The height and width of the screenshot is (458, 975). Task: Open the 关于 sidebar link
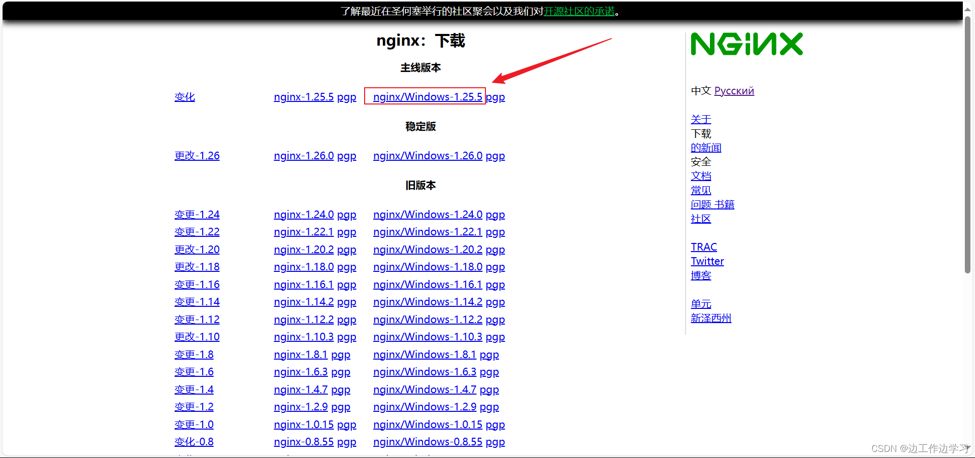tap(701, 119)
